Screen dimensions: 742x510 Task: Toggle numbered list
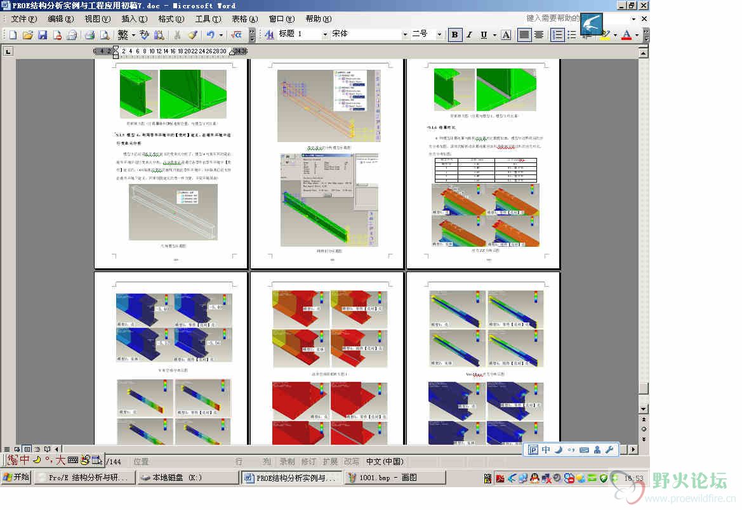[557, 34]
